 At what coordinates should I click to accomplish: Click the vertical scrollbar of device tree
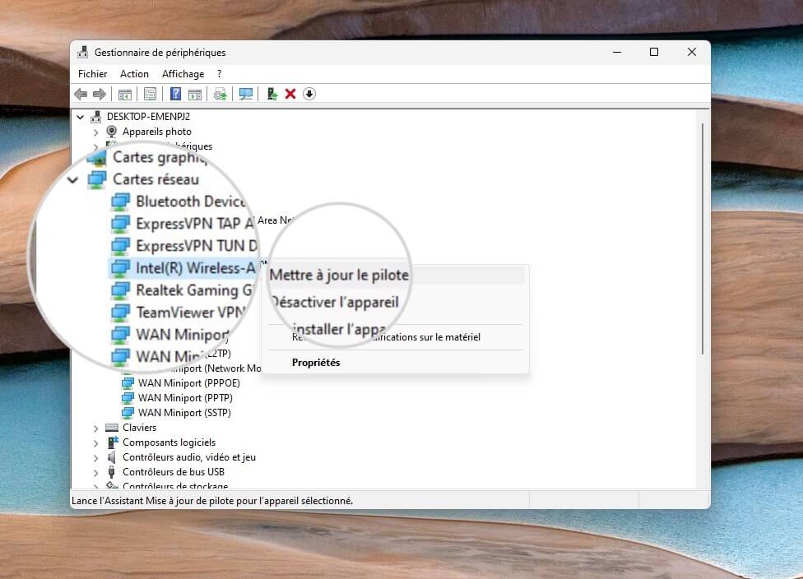tap(703, 238)
